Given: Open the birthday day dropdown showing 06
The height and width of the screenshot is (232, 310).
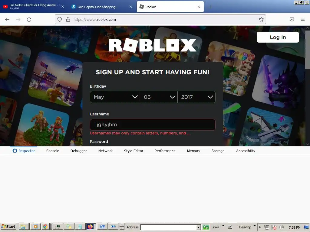Looking at the screenshot, I should click(x=159, y=97).
